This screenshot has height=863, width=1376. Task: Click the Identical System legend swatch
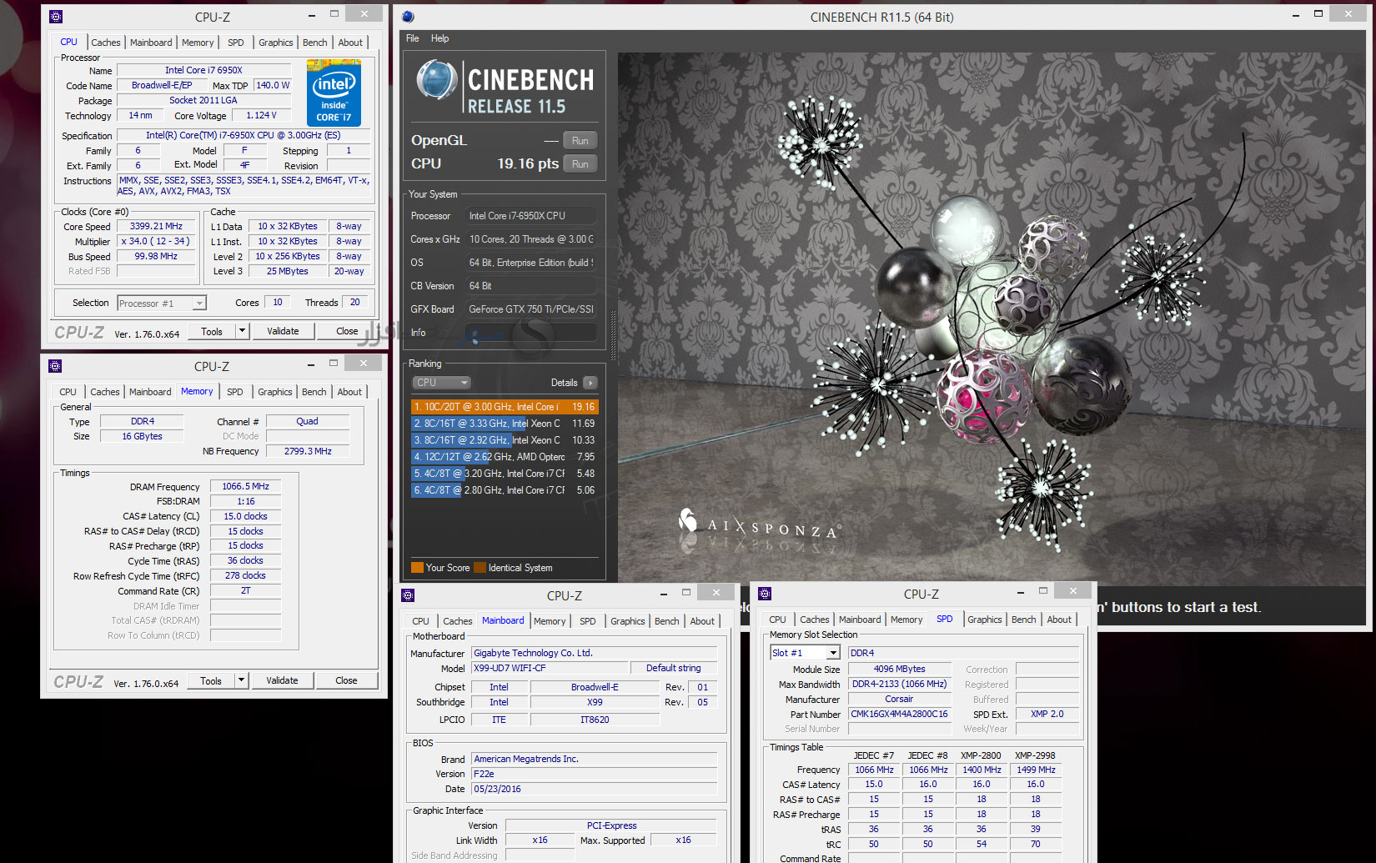[x=480, y=568]
